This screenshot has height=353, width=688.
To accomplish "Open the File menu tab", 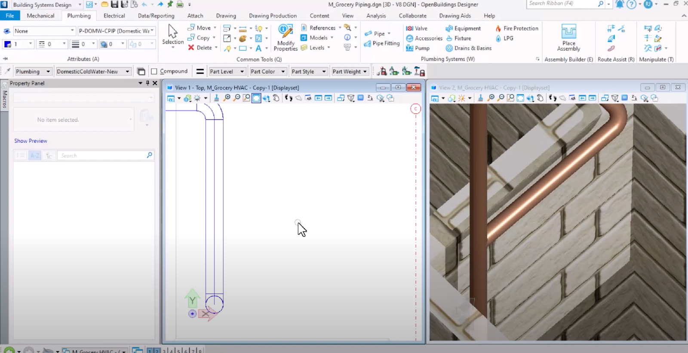I will [x=9, y=16].
